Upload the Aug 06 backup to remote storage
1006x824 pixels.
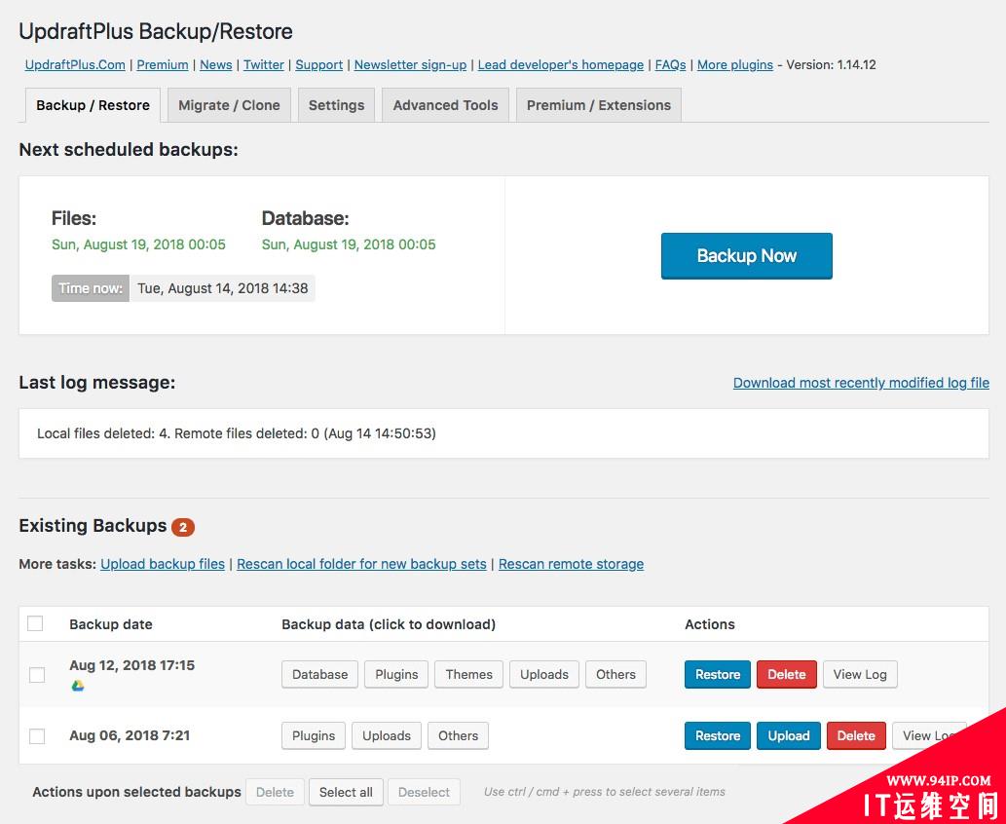pos(789,736)
